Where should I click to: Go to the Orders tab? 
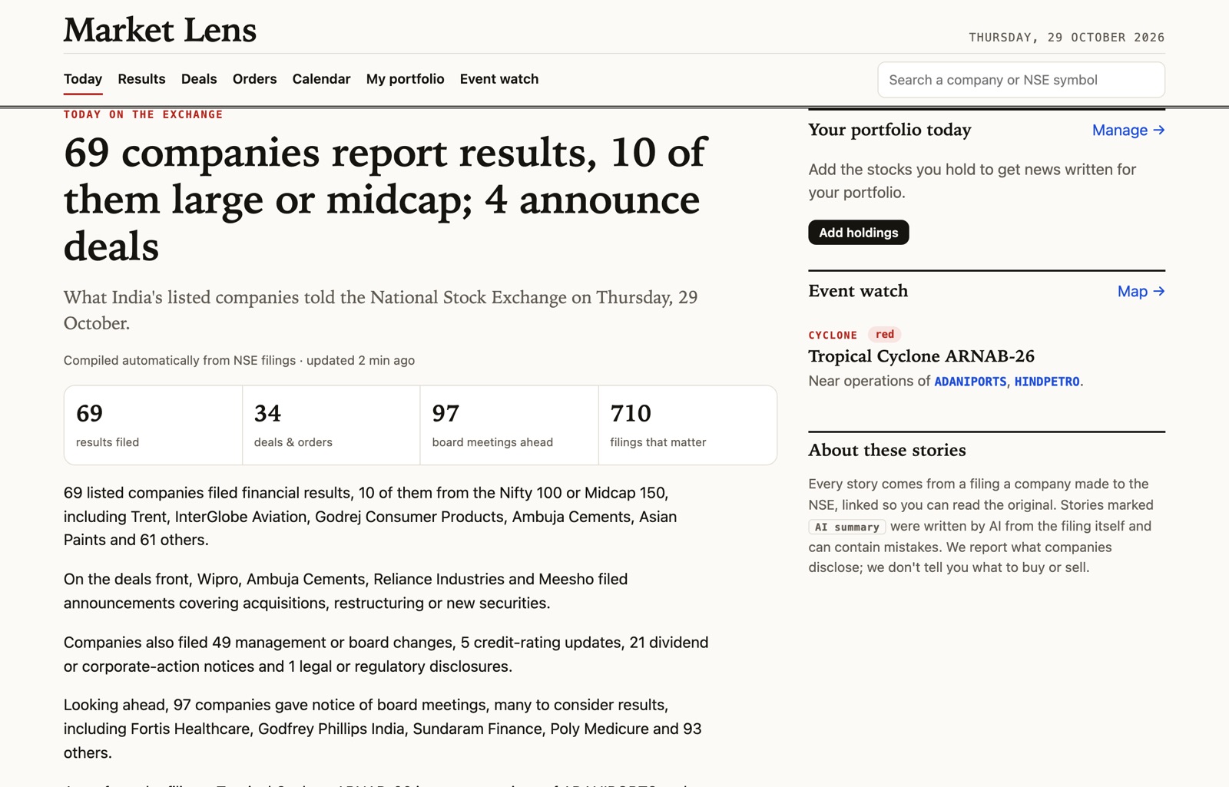click(254, 79)
